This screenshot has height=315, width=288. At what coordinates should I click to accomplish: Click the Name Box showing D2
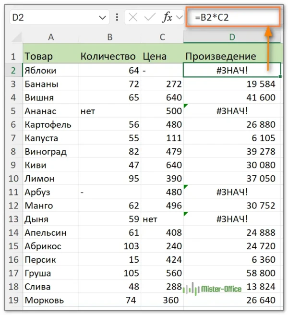coord(53,17)
